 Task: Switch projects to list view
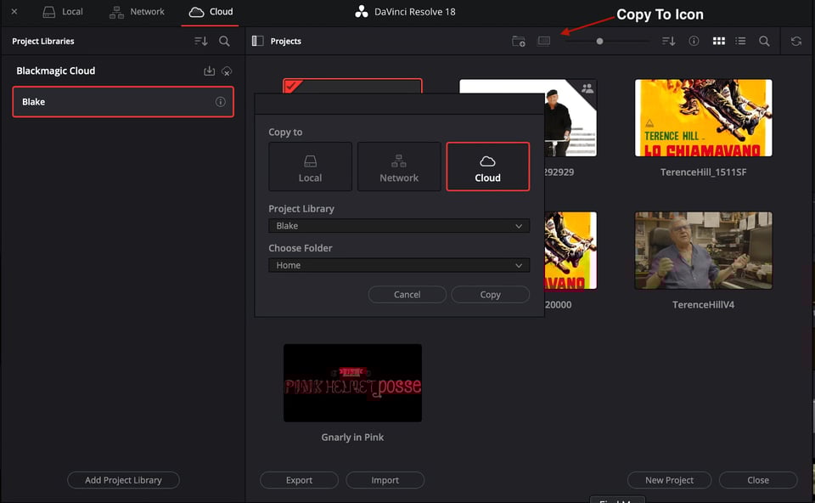click(740, 40)
